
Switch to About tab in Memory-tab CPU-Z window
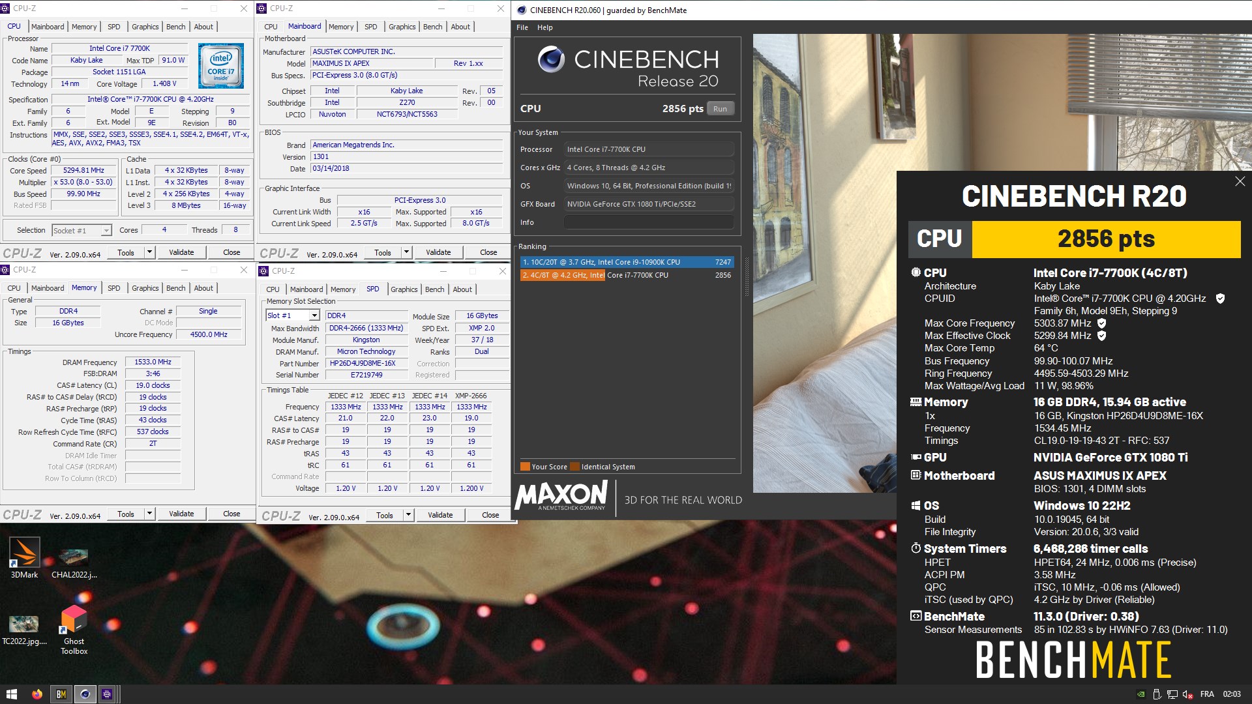click(203, 288)
